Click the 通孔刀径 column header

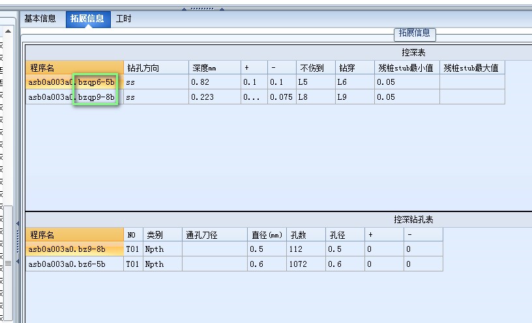(x=214, y=235)
